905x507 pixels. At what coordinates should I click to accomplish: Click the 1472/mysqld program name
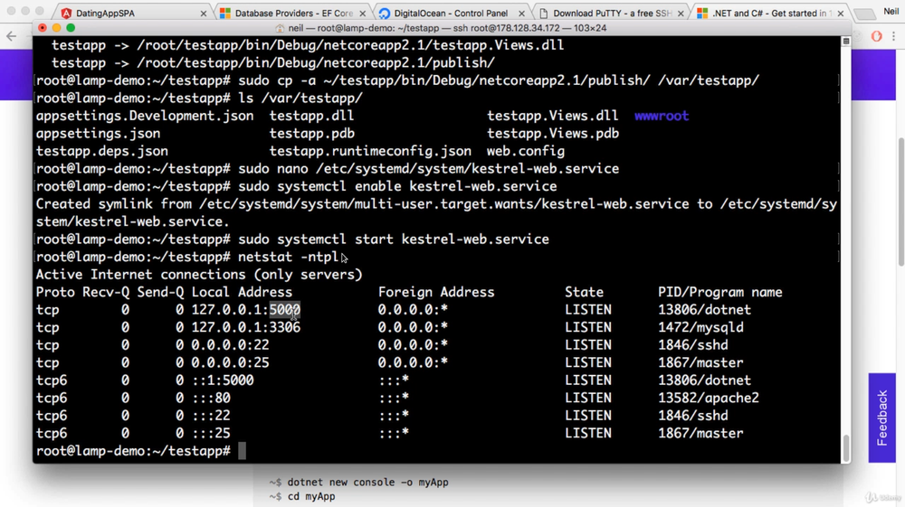[x=700, y=327]
